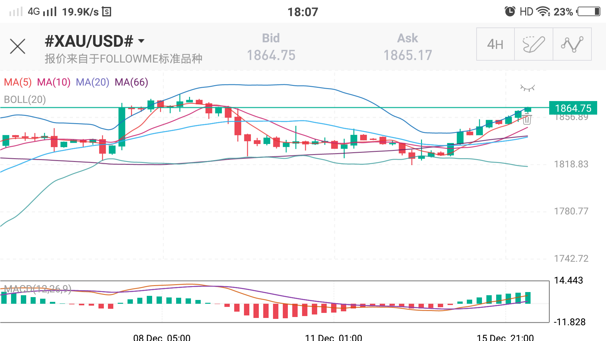
Task: Click the trash icon beside the price line
Action: coord(527,119)
